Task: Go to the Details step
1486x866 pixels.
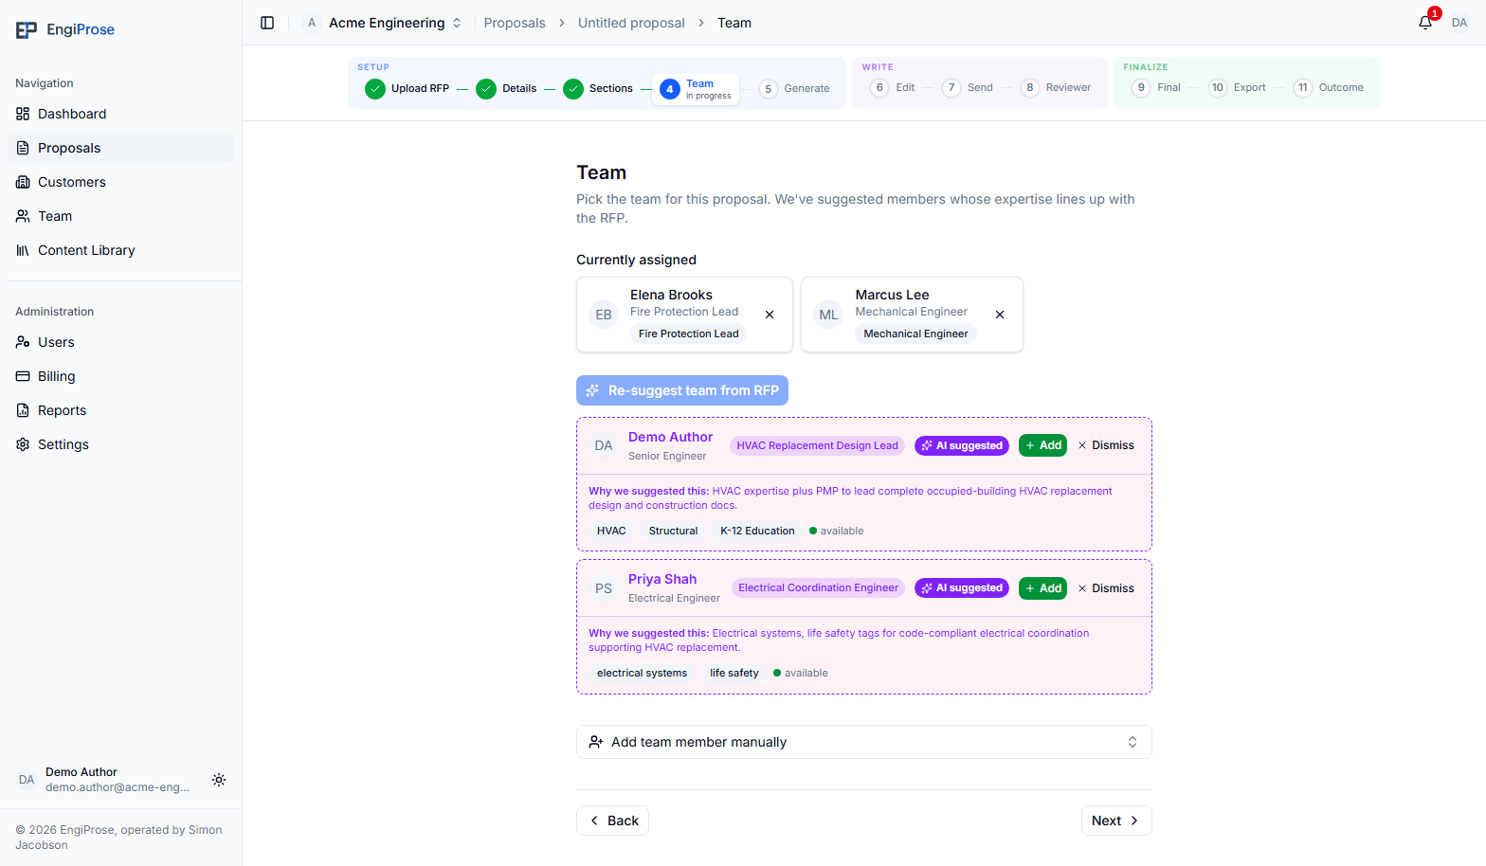Action: point(506,88)
